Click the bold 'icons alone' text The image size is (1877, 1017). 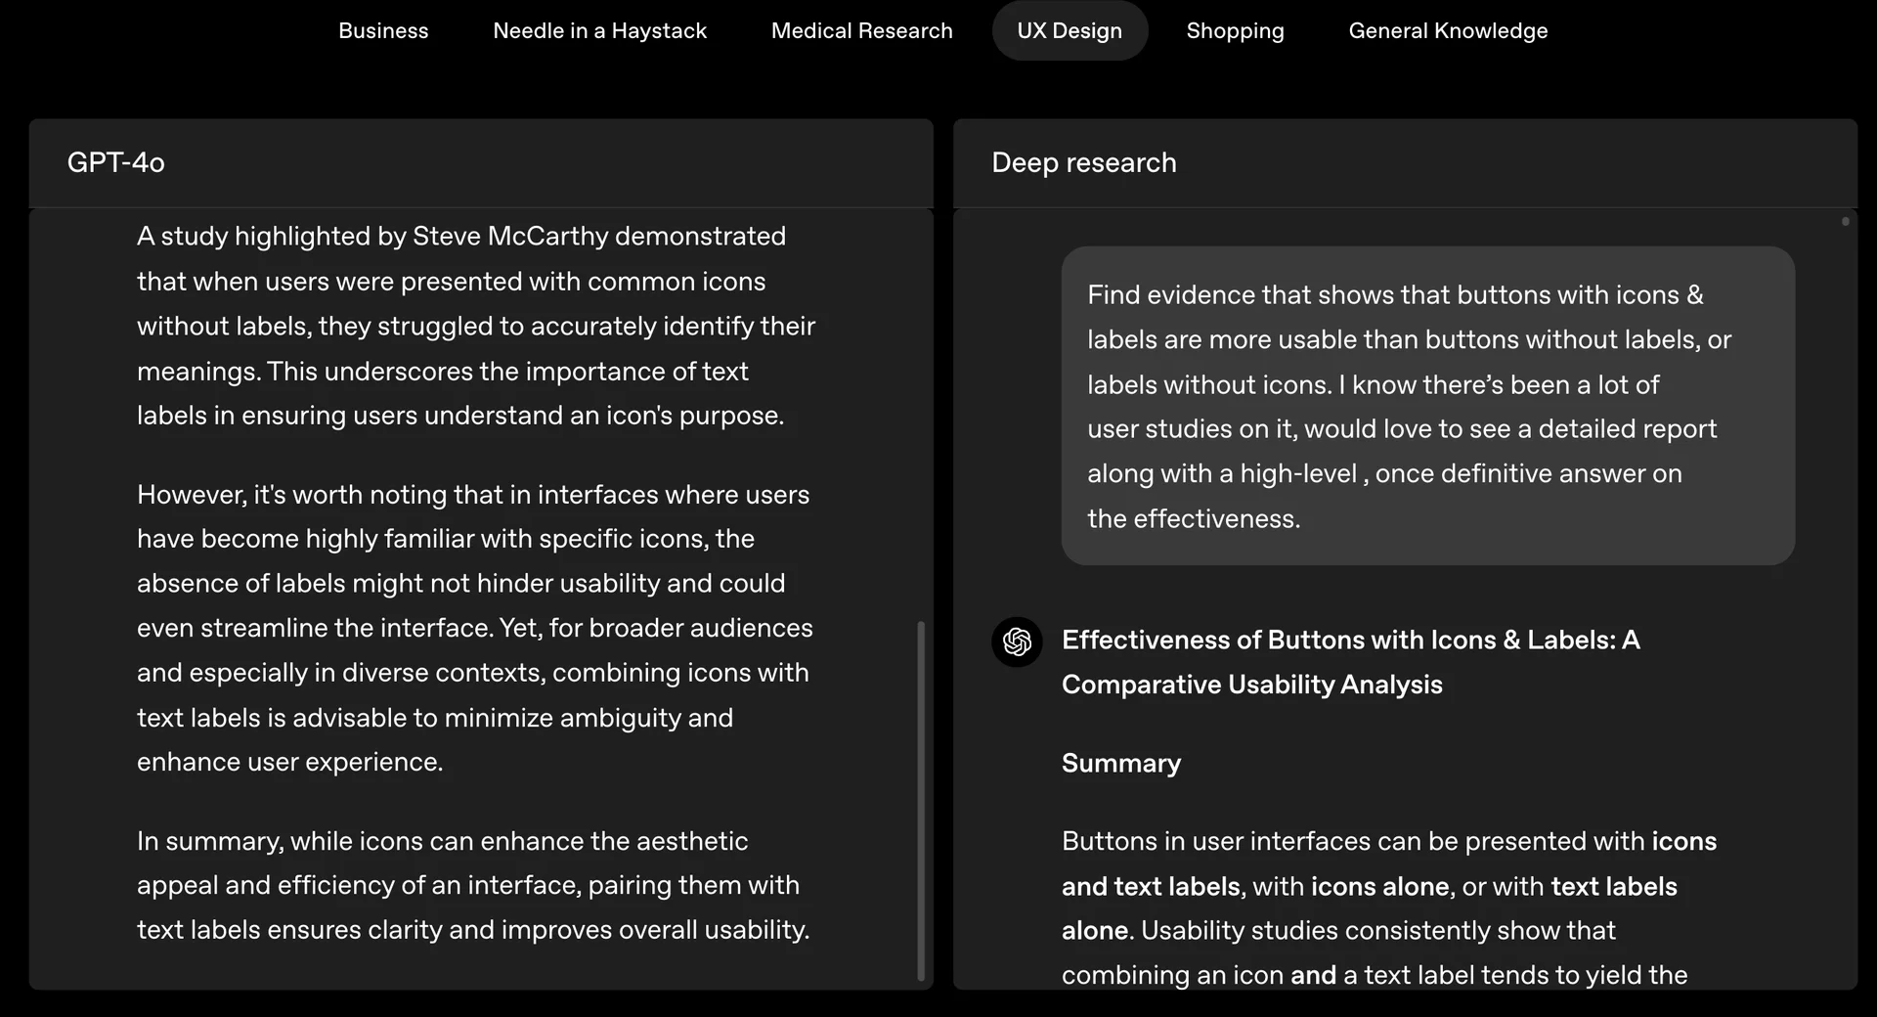pyautogui.click(x=1379, y=886)
